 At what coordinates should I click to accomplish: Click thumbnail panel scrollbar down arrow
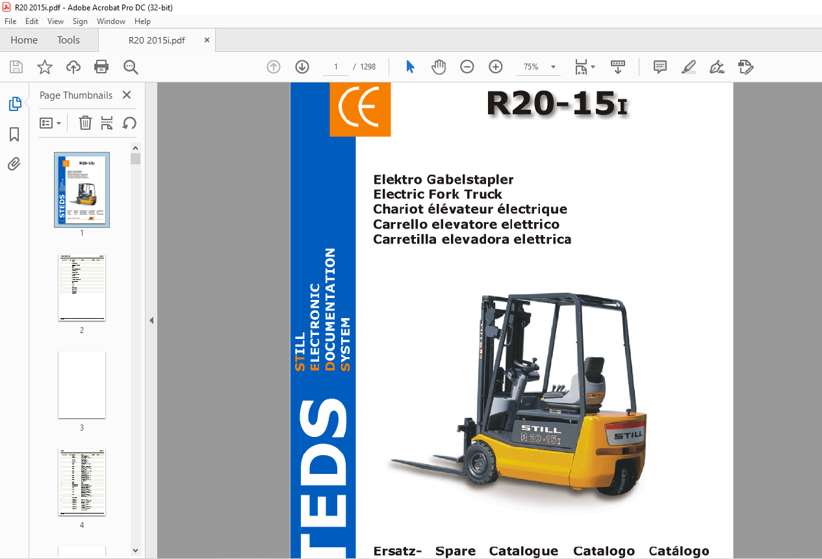click(136, 551)
